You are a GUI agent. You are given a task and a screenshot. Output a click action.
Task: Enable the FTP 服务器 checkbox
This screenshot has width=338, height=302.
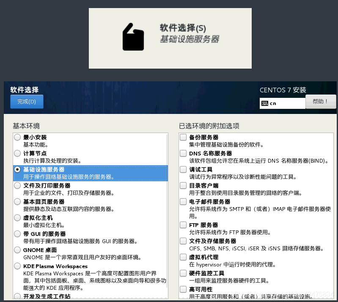183,225
